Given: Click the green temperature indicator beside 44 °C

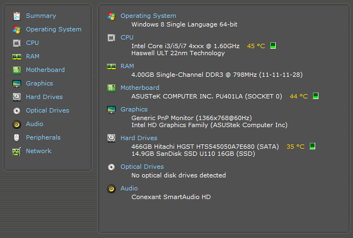Looking at the screenshot, I should pos(316,96).
